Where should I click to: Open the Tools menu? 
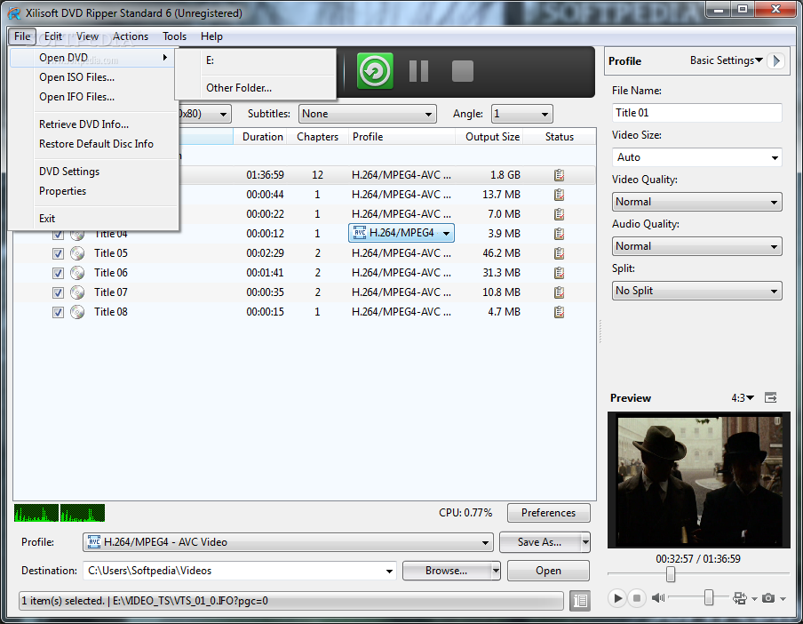(x=175, y=36)
